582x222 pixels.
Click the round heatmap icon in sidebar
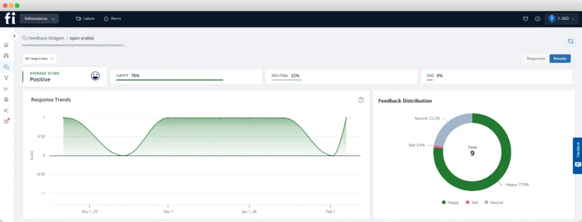coord(6,100)
